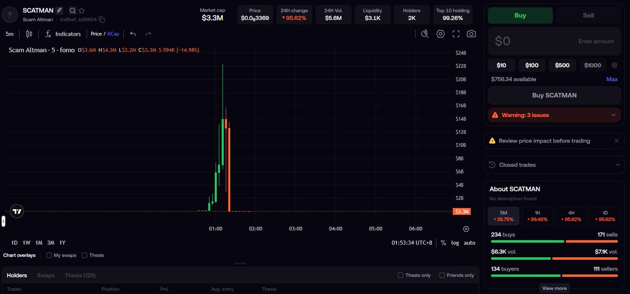Click the $3.3M current price label
Image resolution: width=630 pixels, height=294 pixels.
point(461,212)
